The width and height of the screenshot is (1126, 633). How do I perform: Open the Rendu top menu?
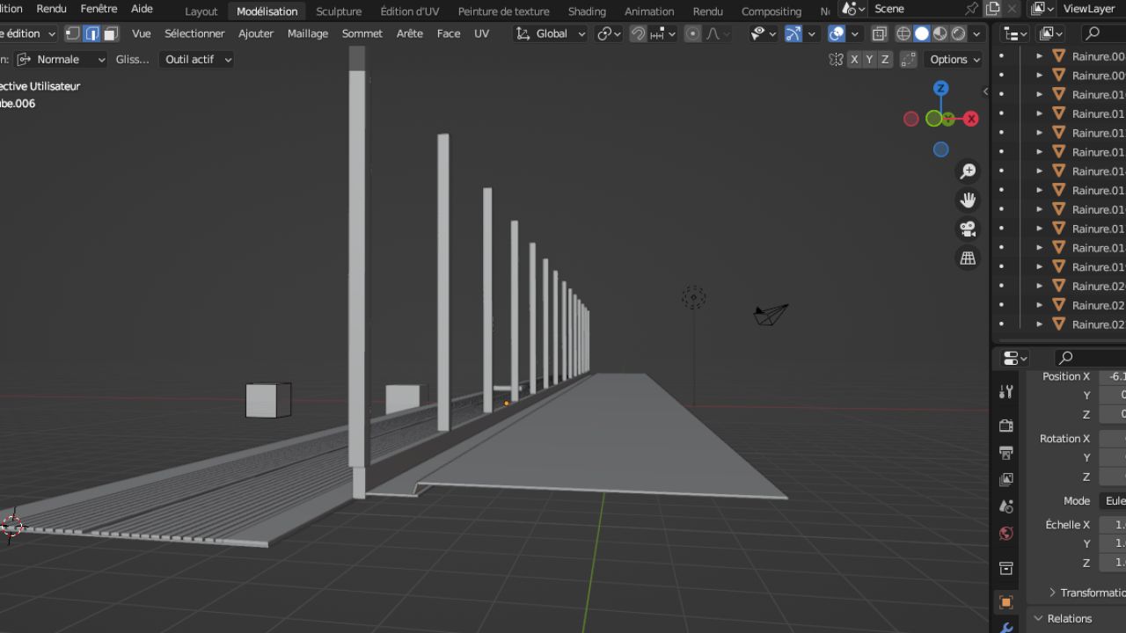[52, 9]
